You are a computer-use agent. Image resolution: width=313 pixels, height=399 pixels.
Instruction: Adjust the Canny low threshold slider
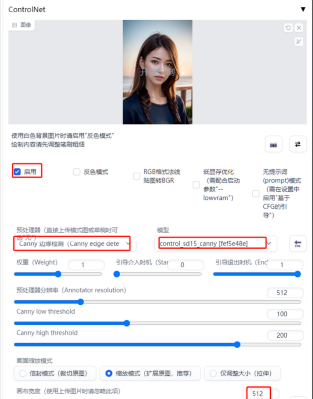[x=157, y=324]
